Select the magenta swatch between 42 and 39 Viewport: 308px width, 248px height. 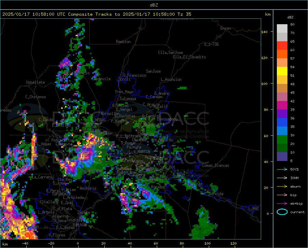[282, 105]
